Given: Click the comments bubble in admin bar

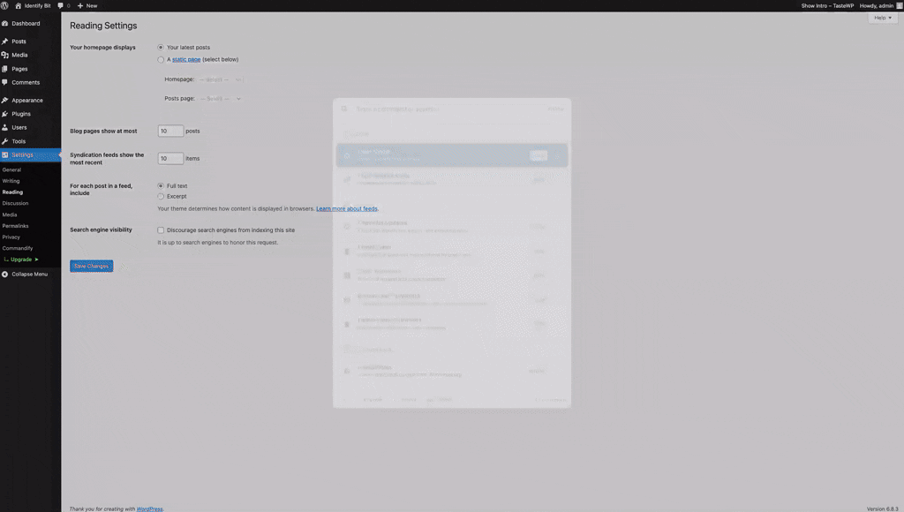Looking at the screenshot, I should click(x=61, y=5).
